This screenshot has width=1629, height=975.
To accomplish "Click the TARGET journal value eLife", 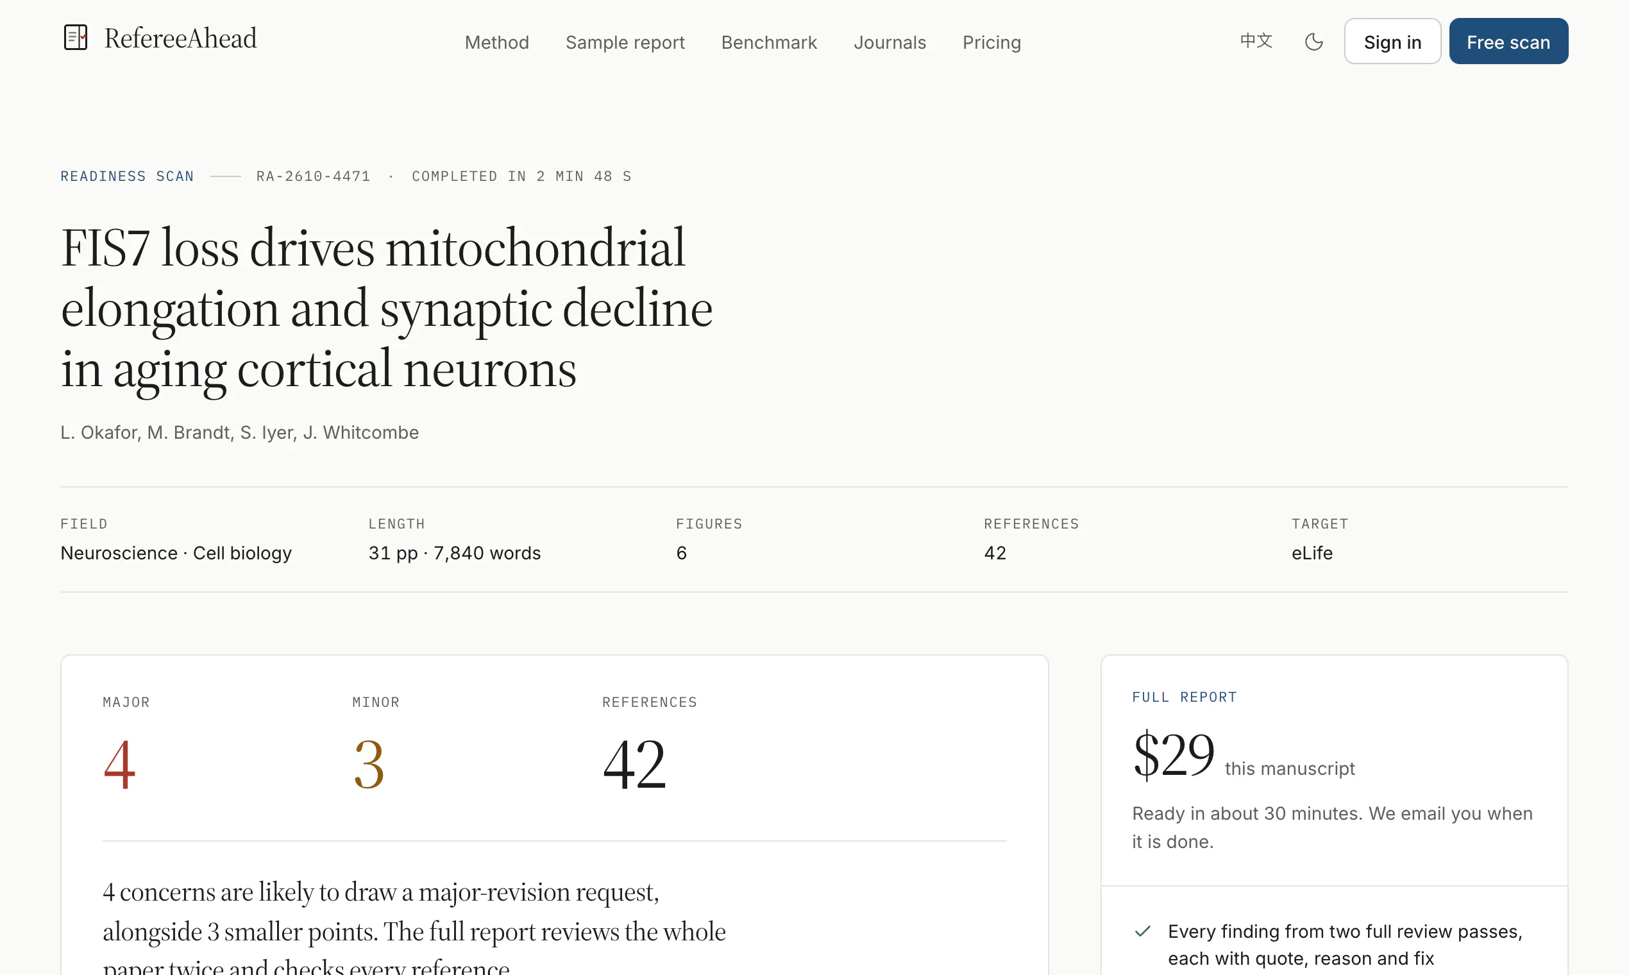I will [x=1312, y=553].
